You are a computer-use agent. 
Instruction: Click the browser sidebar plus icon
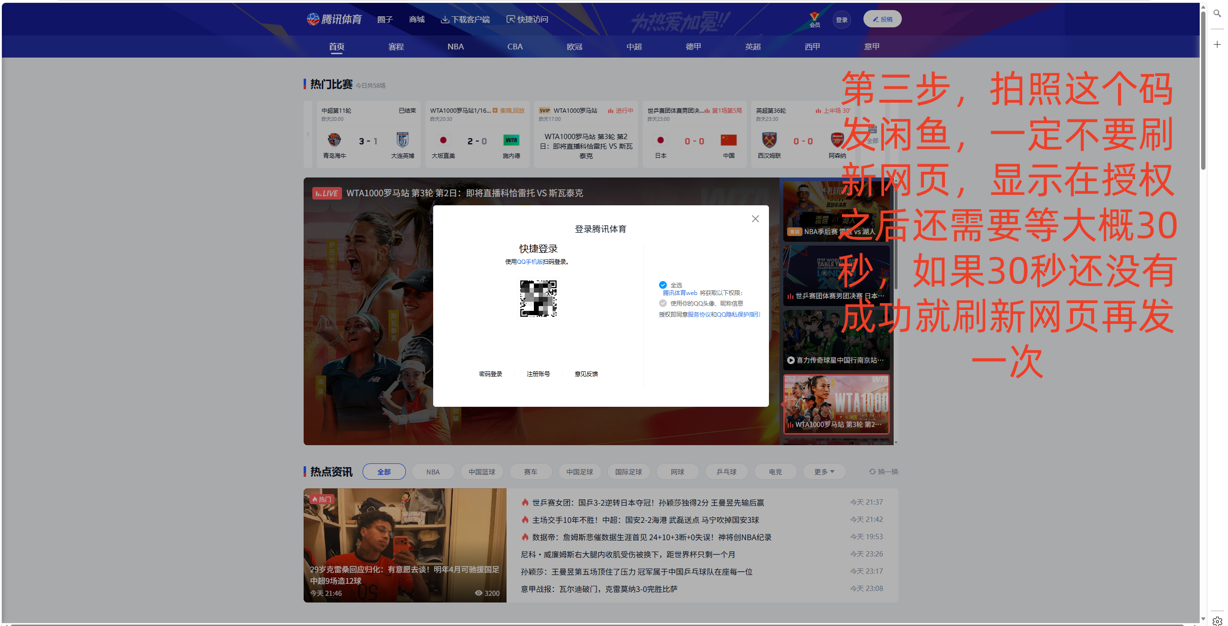[1217, 45]
